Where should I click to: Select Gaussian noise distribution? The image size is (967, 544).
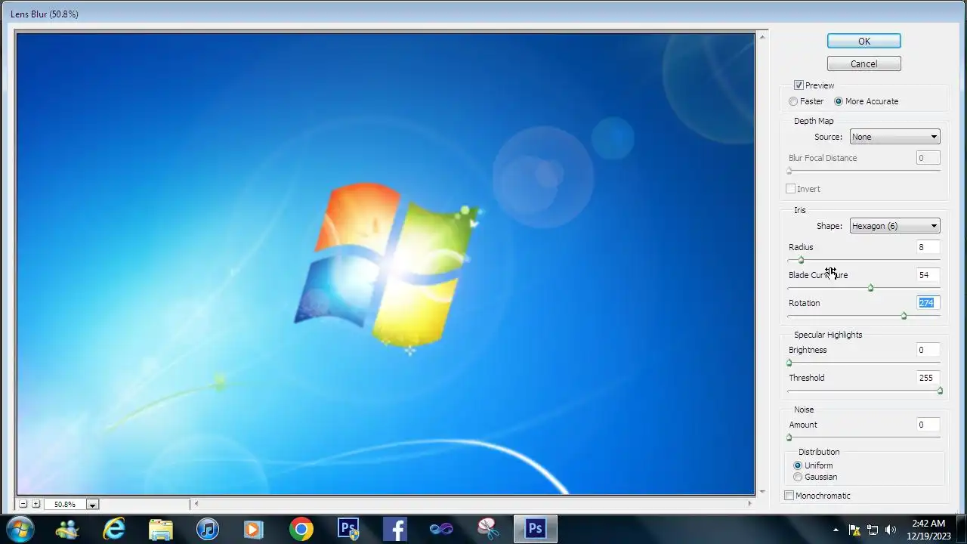coord(798,477)
